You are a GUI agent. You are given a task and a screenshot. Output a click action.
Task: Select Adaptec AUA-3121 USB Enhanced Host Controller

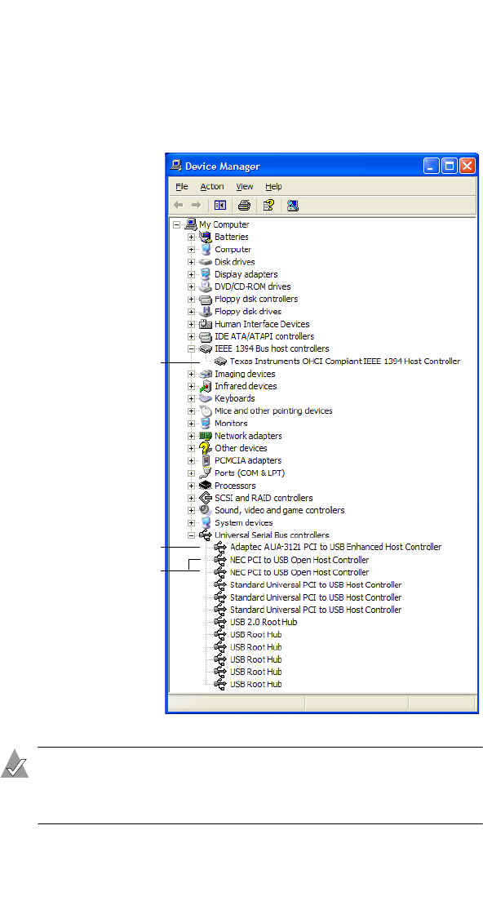(336, 547)
